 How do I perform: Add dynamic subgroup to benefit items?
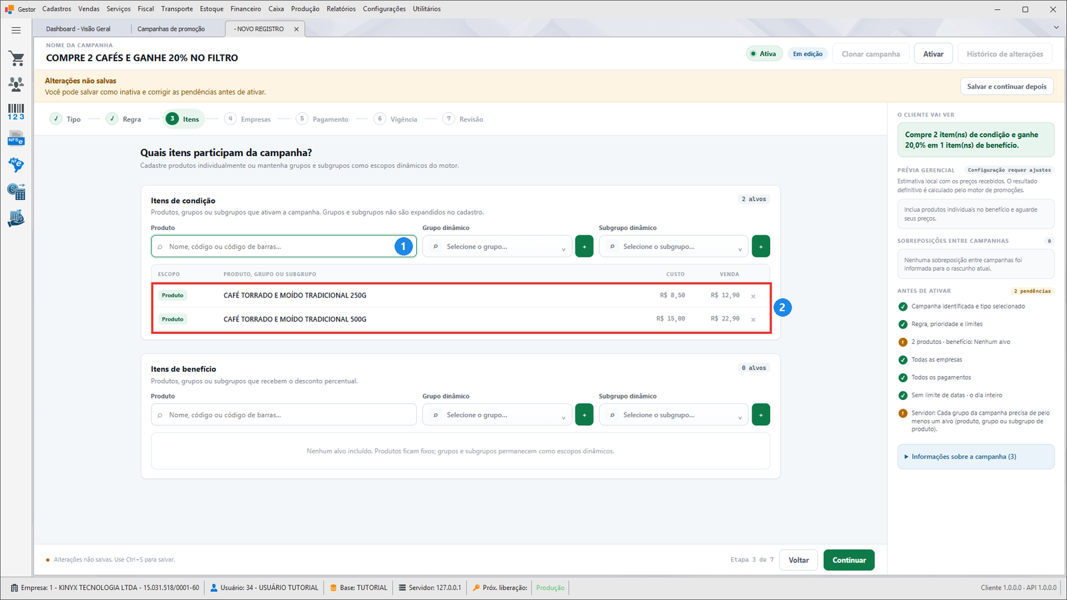pos(761,415)
